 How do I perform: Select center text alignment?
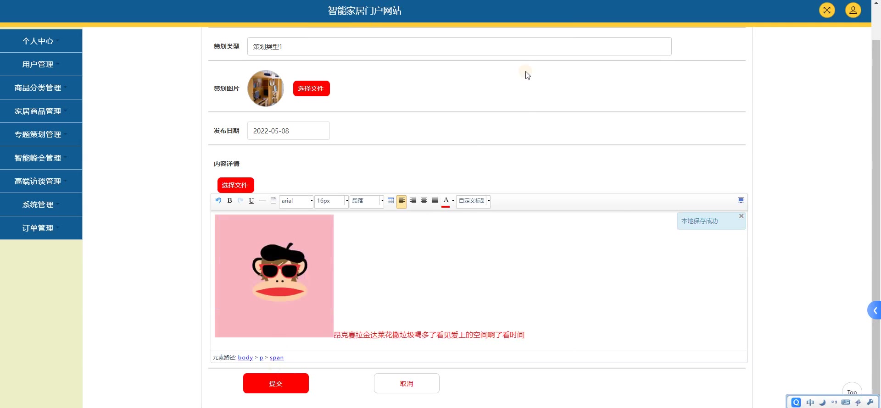point(424,200)
